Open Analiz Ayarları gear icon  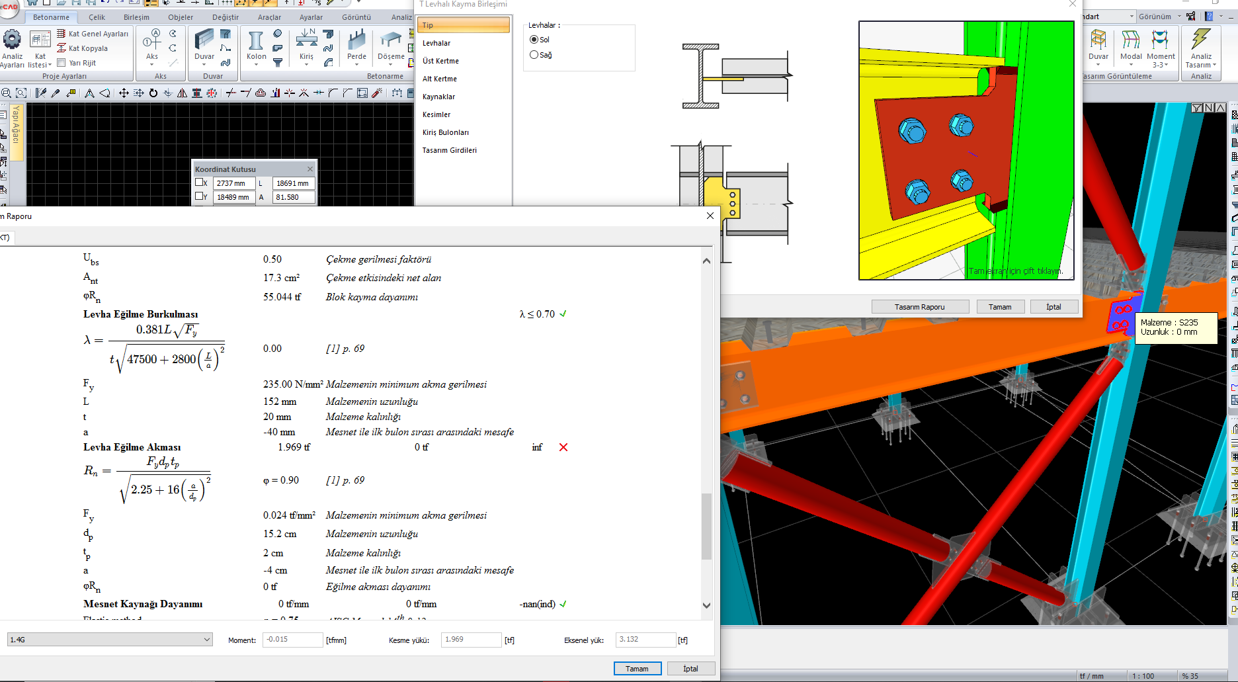tap(12, 40)
